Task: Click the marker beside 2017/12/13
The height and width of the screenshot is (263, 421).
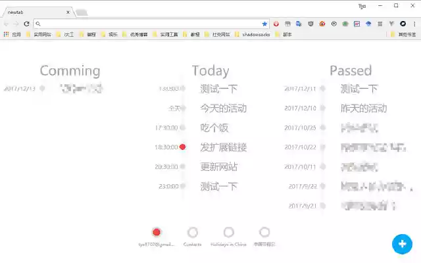Action: click(42, 88)
